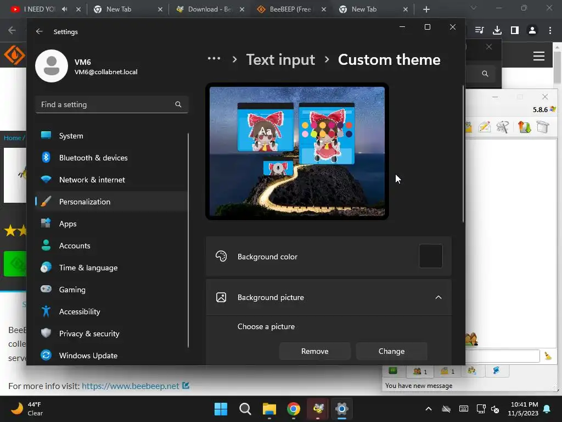Click the custom theme preview image

(297, 151)
